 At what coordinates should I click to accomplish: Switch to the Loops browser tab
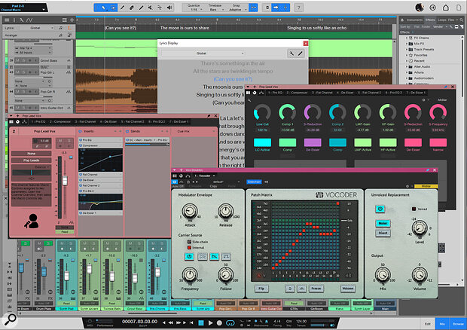(x=442, y=20)
